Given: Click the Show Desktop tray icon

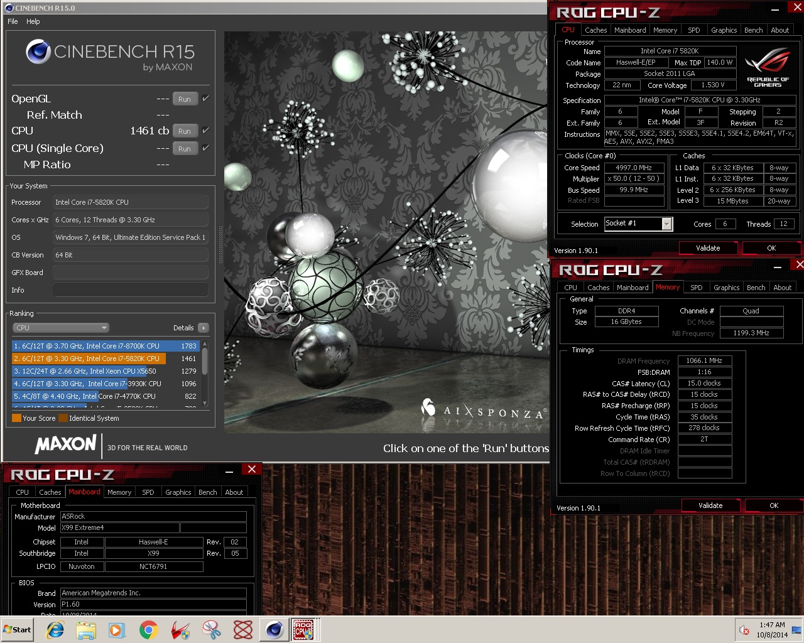Looking at the screenshot, I should pos(796,630).
